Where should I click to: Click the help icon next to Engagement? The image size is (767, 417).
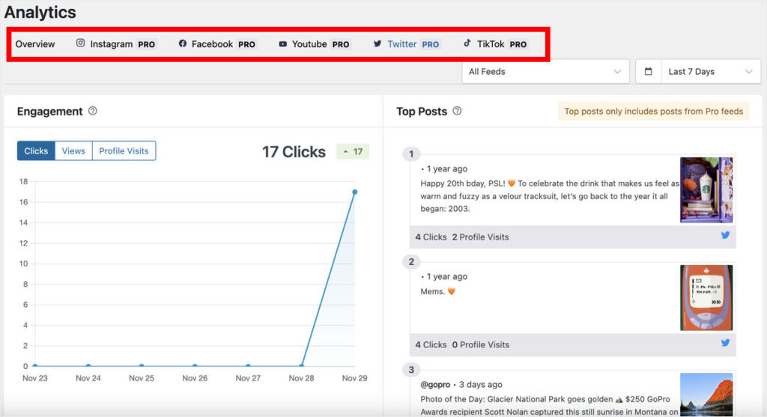coord(92,111)
